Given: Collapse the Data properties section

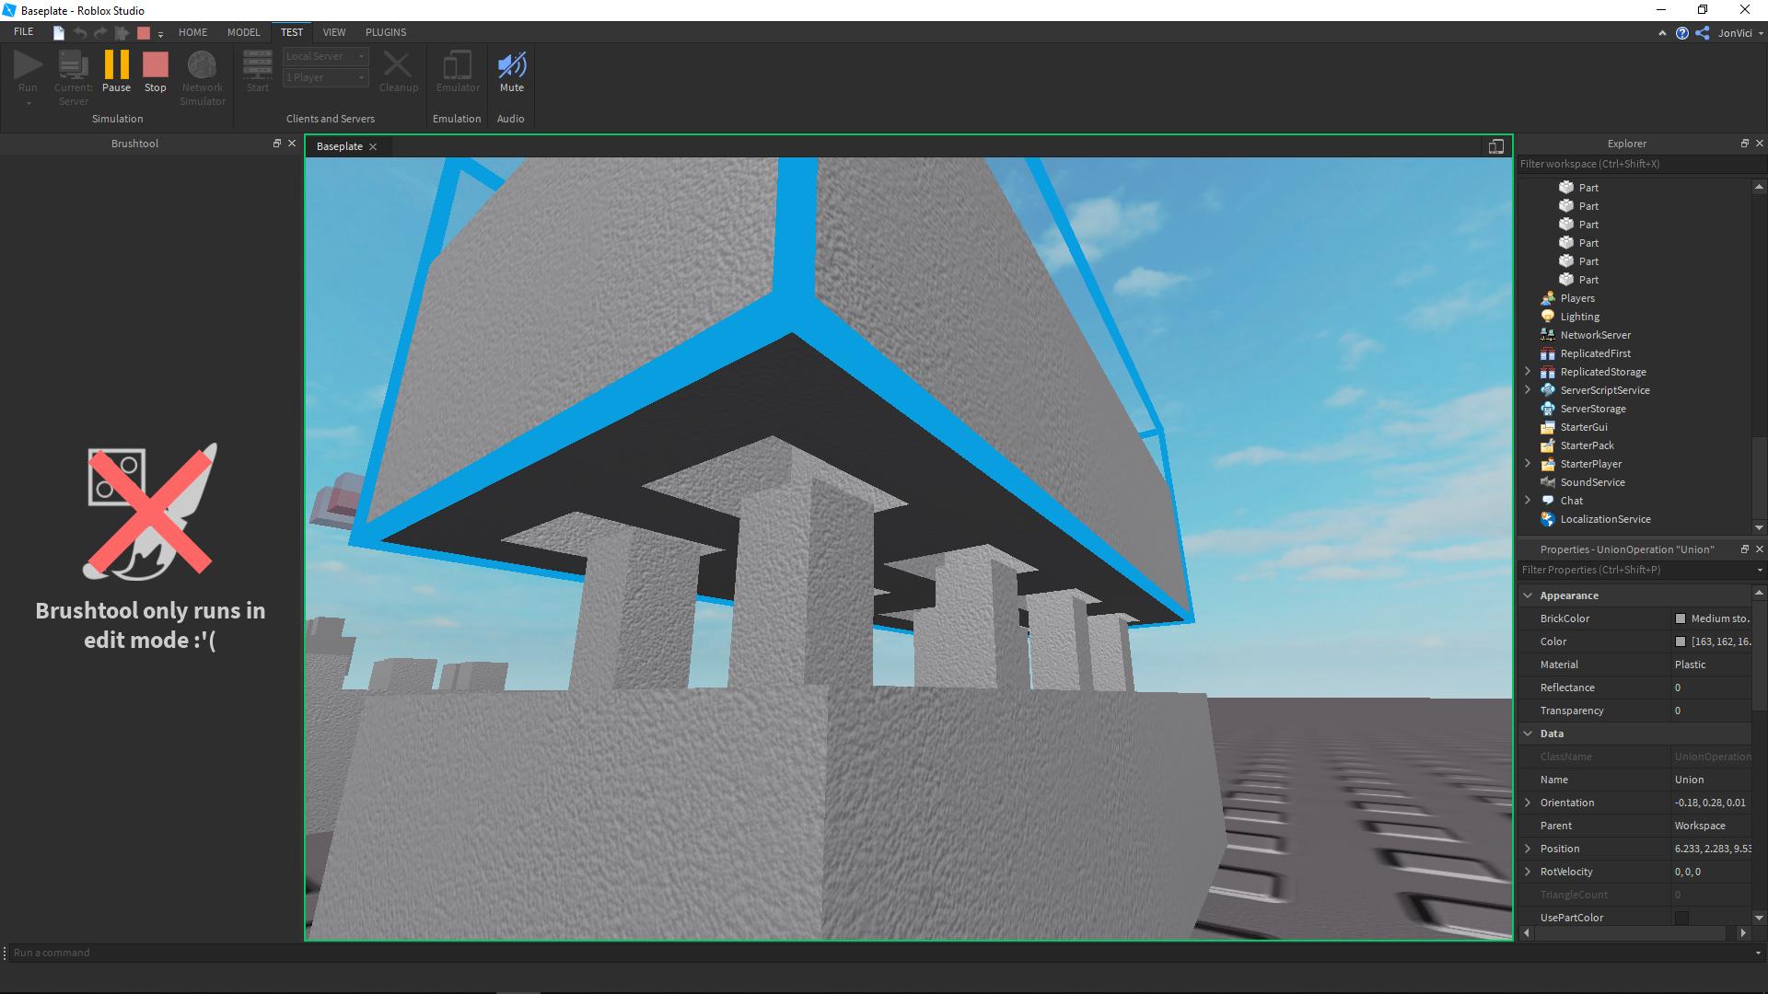Looking at the screenshot, I should (1528, 734).
